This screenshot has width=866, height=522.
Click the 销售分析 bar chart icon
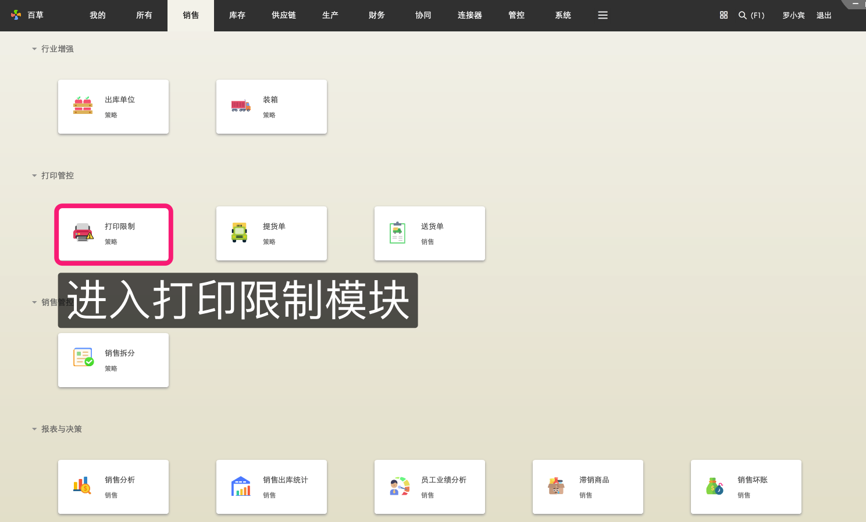click(x=82, y=485)
